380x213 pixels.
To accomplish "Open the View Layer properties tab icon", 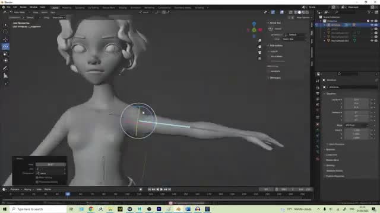I will [318, 99].
